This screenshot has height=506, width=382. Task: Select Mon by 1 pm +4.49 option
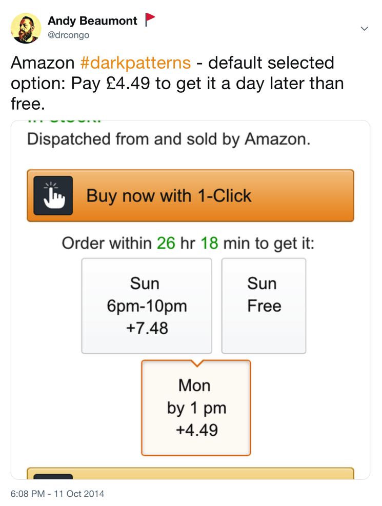pos(196,408)
